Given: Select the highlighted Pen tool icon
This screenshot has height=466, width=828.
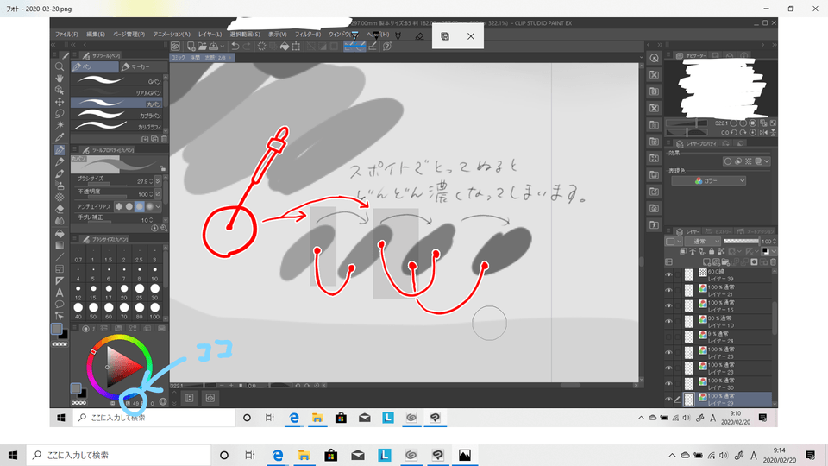Looking at the screenshot, I should (x=60, y=150).
